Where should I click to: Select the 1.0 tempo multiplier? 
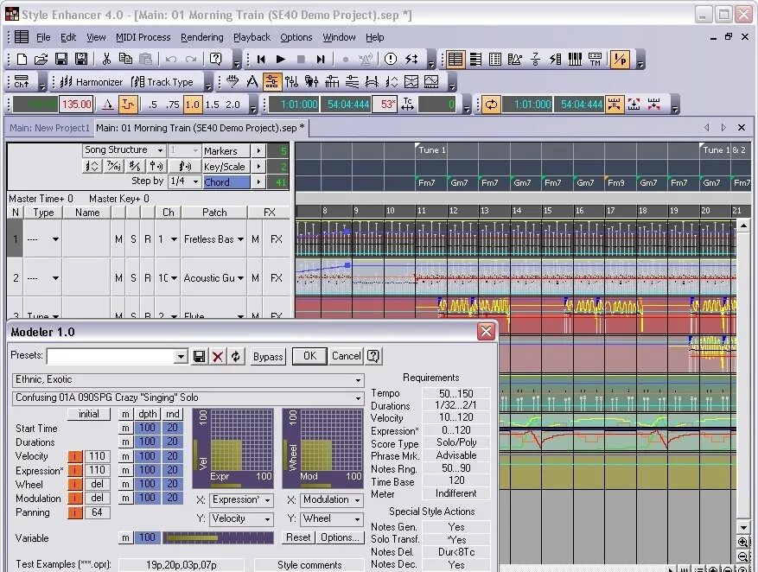(x=193, y=104)
